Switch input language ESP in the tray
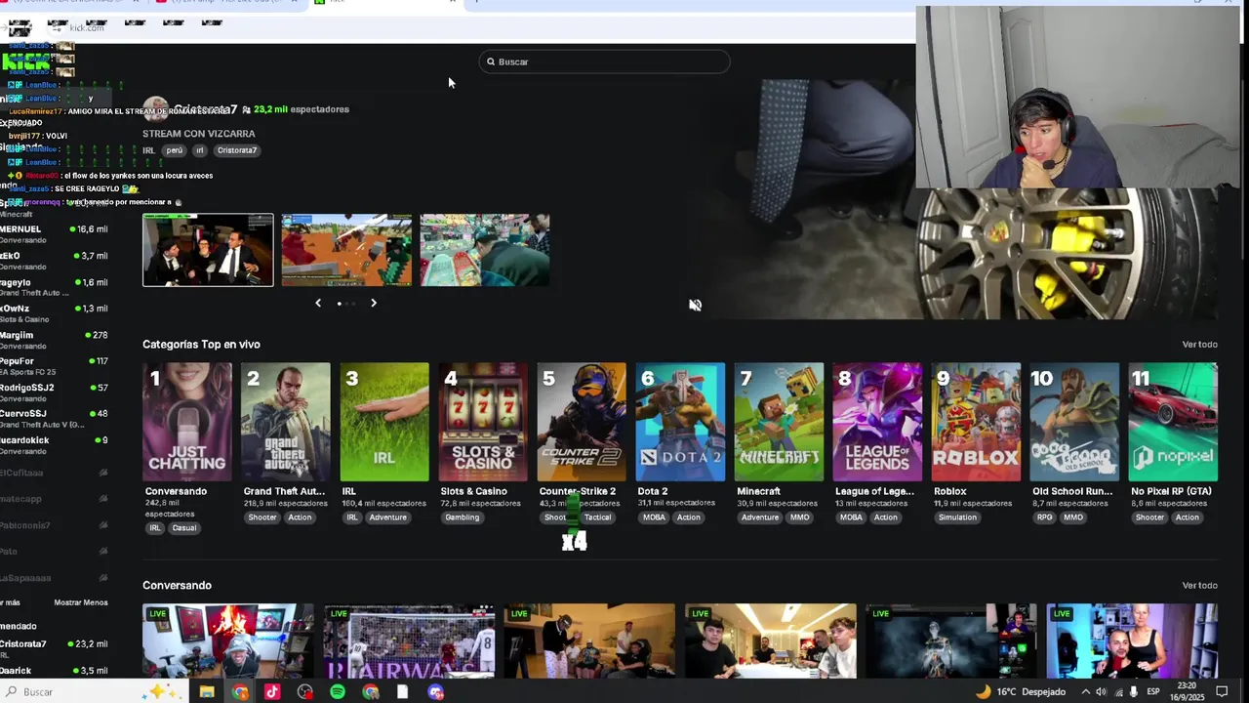Viewport: 1249px width, 703px height. click(1153, 691)
